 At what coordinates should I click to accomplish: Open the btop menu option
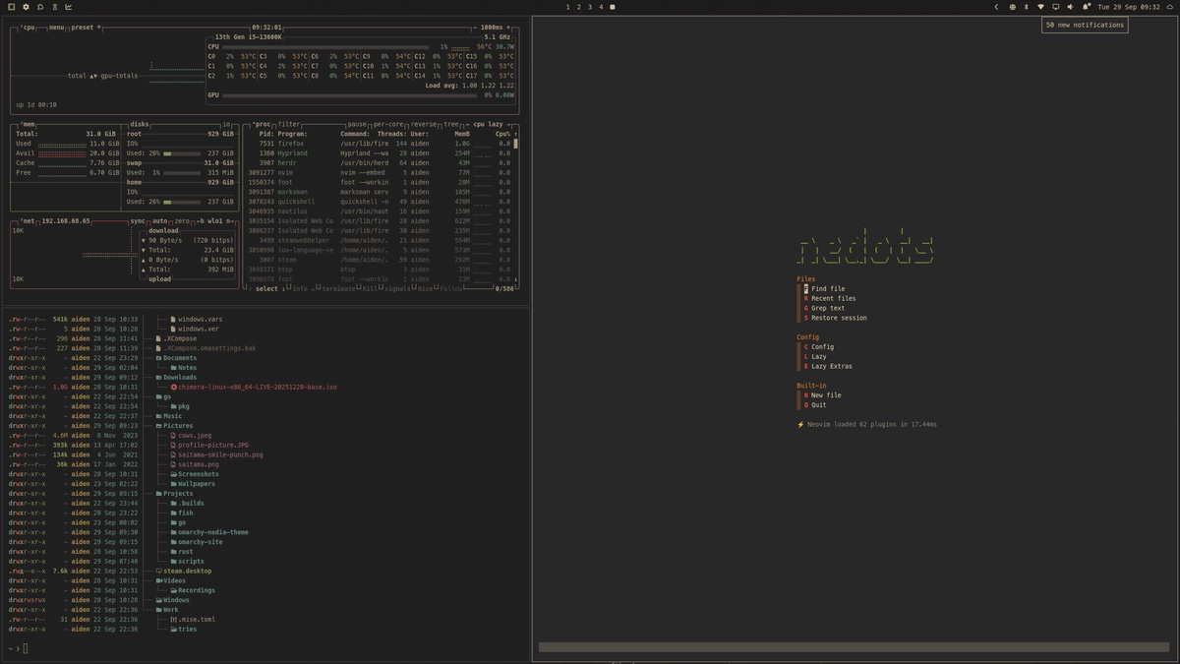(56, 28)
